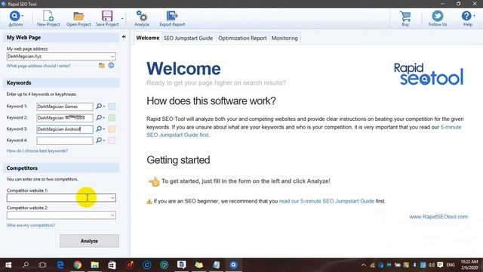Expand Competitor website 1 dropdown arrow
Screen dimensions: 483x272
[112, 198]
